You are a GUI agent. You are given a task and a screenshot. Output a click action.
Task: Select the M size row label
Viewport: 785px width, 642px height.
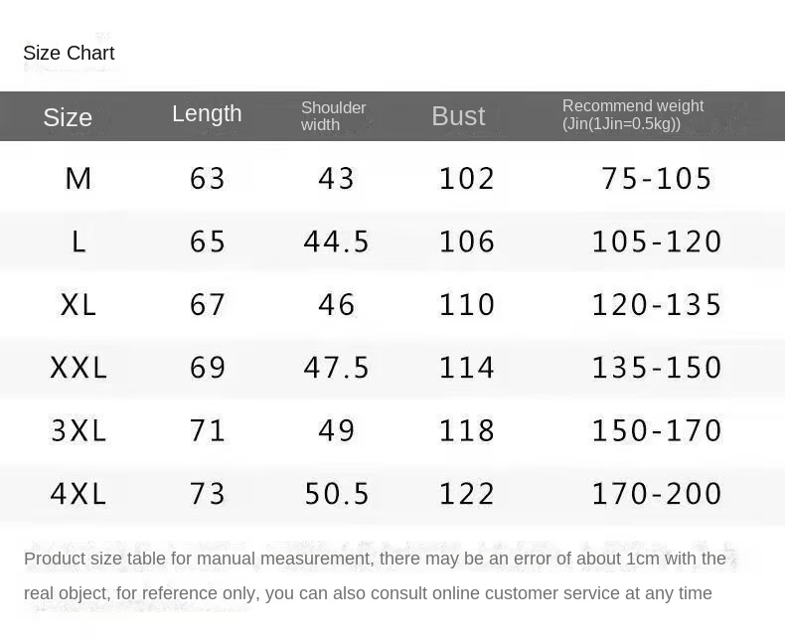click(78, 179)
